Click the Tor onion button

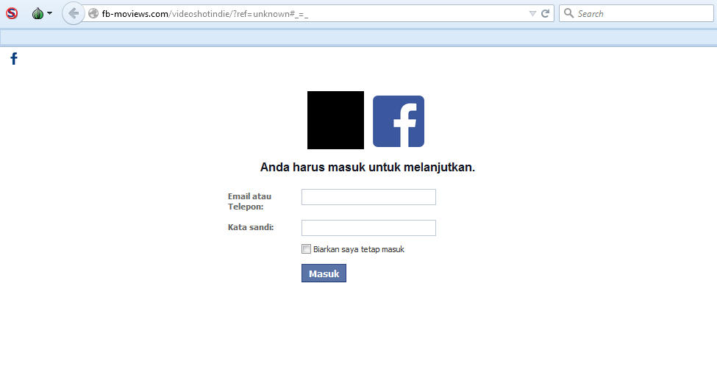38,13
